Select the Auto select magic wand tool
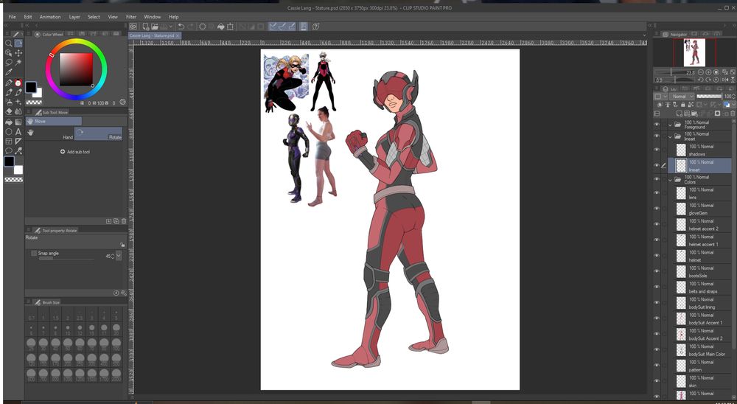 tap(18, 63)
